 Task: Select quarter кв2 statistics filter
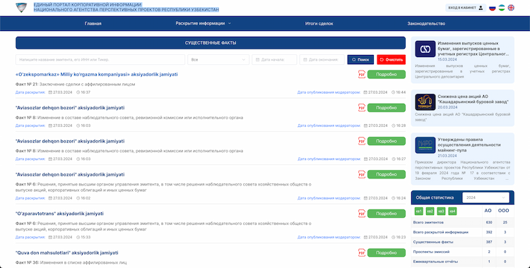coord(430,212)
